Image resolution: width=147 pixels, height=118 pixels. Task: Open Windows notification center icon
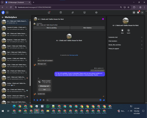pos(143,111)
